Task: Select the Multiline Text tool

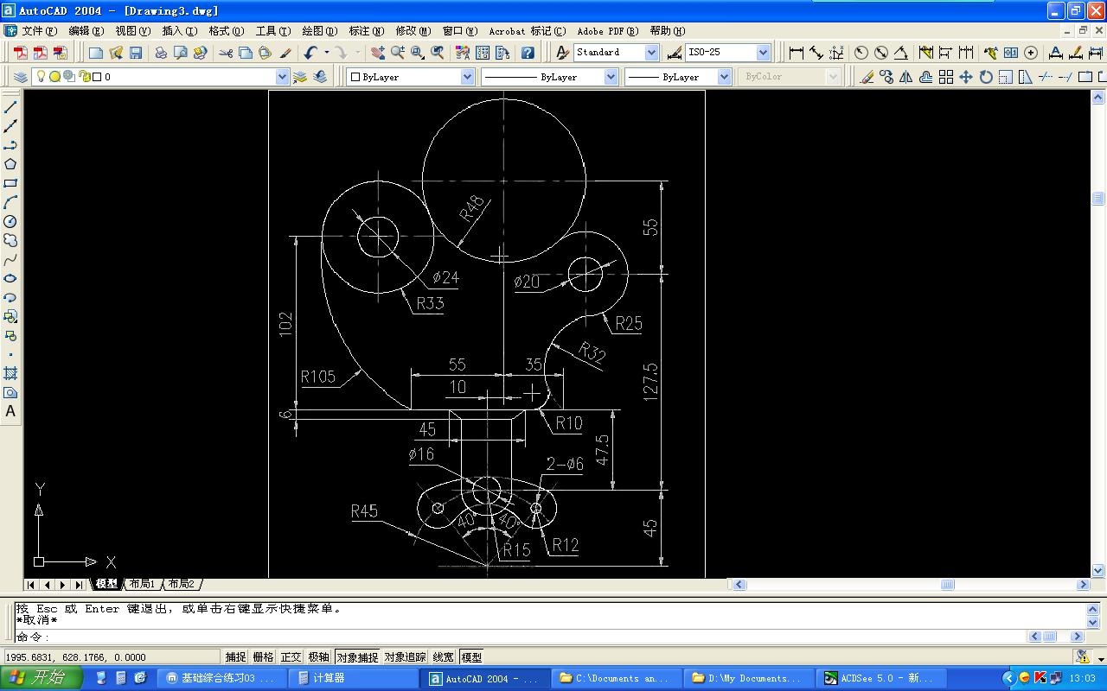Action: coord(10,411)
